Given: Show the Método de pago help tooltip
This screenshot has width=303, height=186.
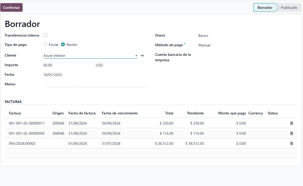Looking at the screenshot, I should [x=184, y=43].
